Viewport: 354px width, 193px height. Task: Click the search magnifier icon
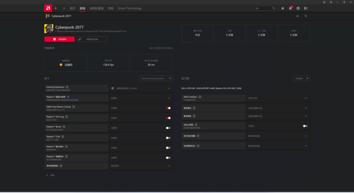(x=274, y=8)
